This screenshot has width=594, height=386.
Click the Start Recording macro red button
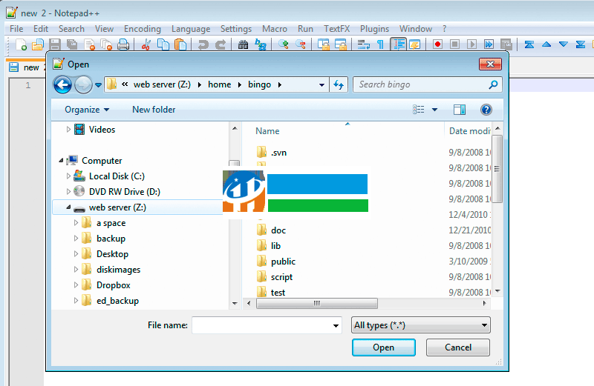click(x=437, y=44)
